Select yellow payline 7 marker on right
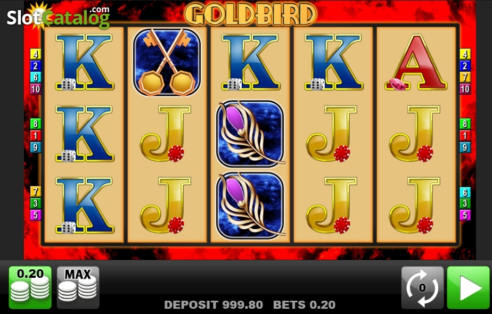 (465, 78)
